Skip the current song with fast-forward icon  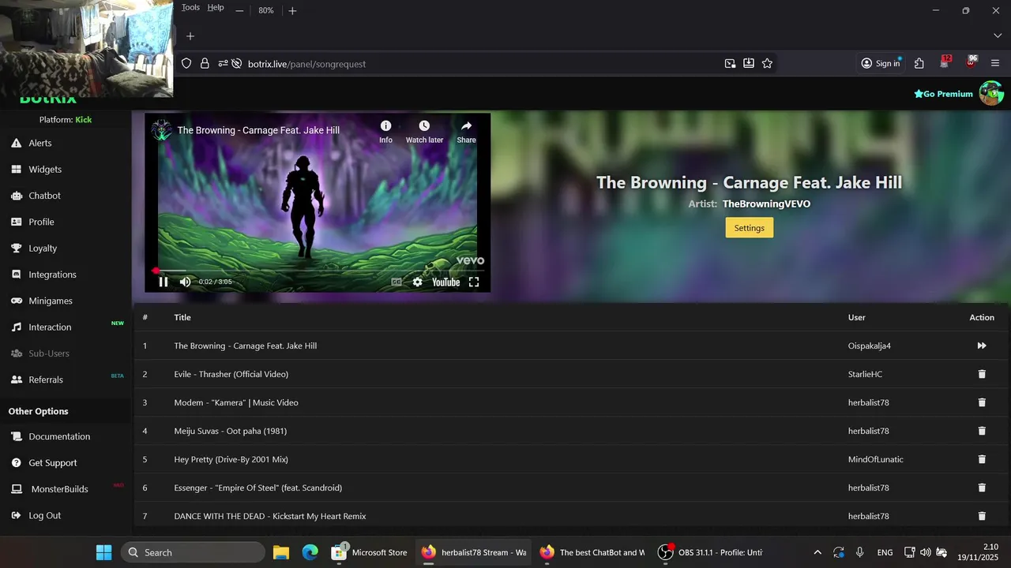pos(982,346)
